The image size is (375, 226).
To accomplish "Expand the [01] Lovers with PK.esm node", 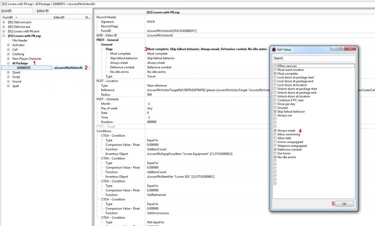I will (4, 31).
